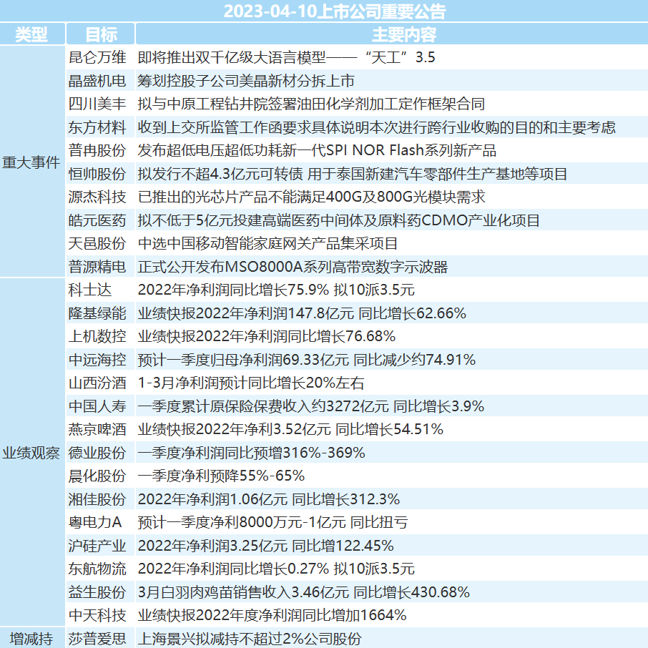
Task: Click the text about 4.3亿元可转债
Action: [x=353, y=174]
